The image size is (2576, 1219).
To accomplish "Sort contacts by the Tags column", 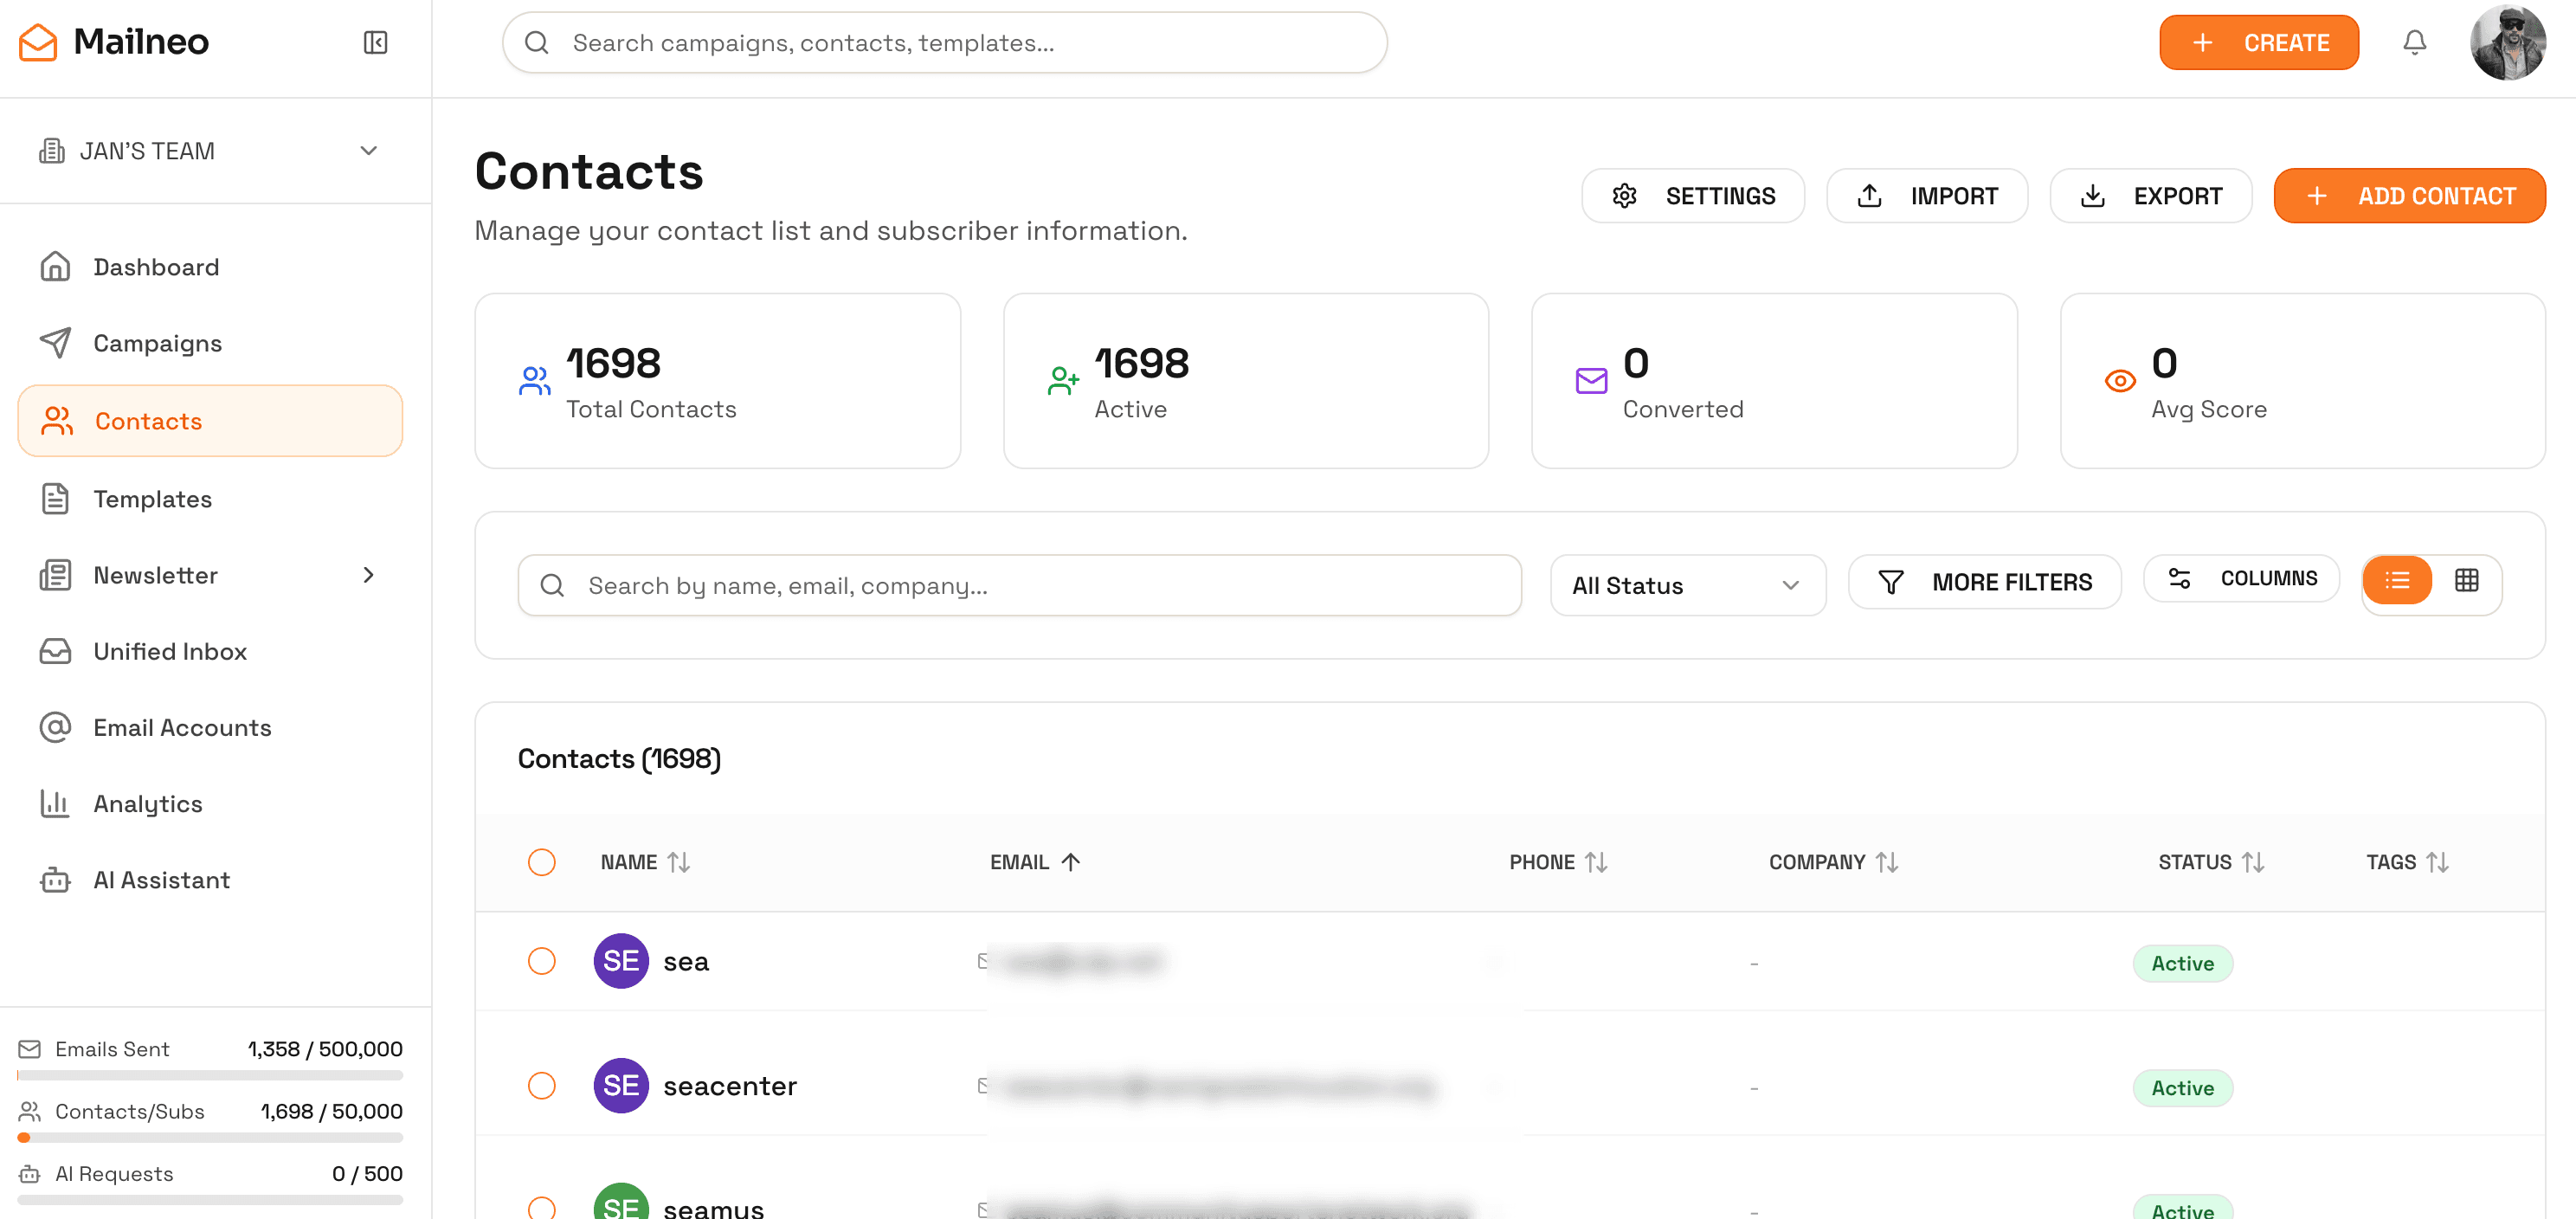I will coord(2407,862).
